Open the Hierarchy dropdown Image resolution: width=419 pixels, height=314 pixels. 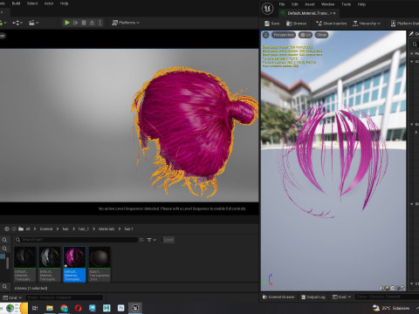pos(367,24)
